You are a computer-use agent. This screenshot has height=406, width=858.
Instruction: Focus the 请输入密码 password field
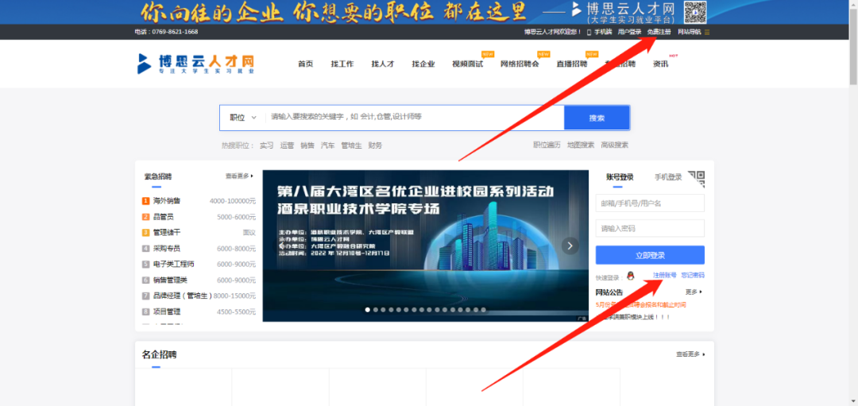click(650, 228)
